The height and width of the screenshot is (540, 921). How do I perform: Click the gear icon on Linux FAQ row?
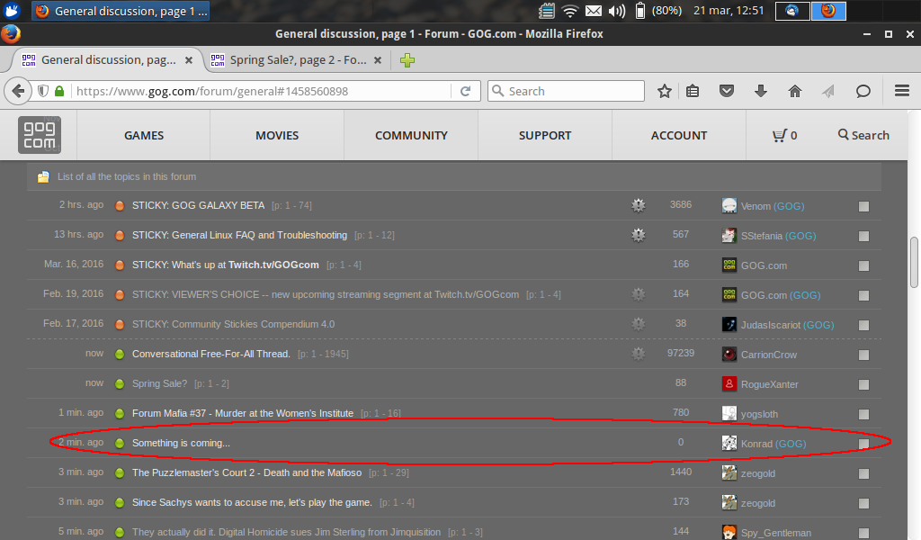coord(638,235)
